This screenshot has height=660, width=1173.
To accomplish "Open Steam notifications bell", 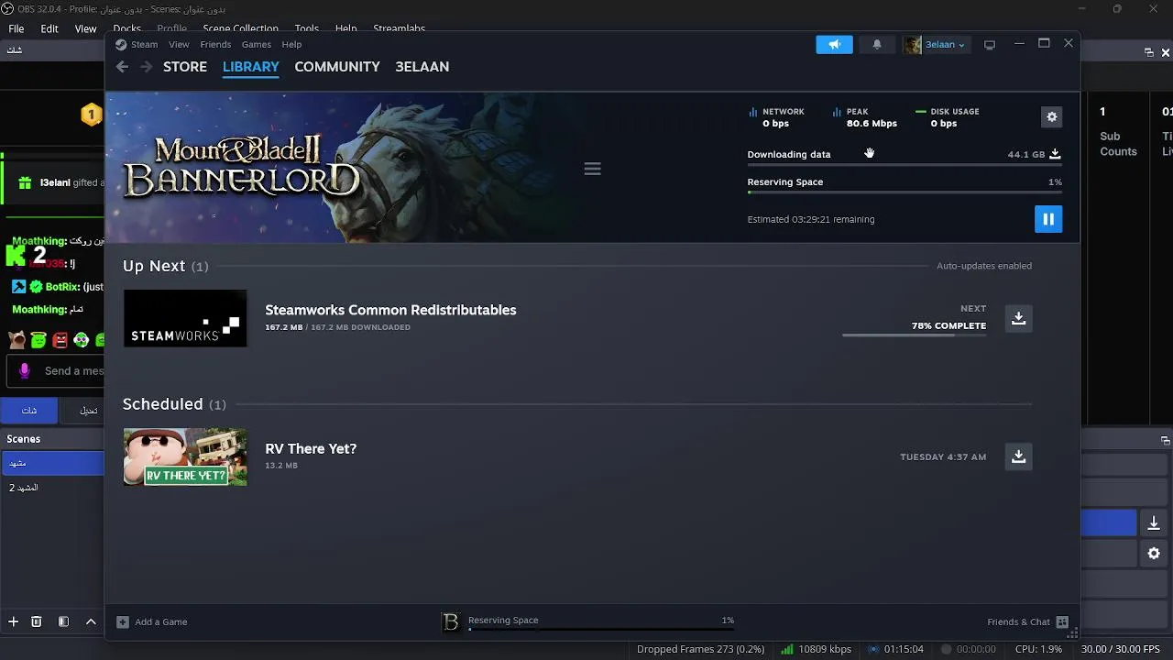I will coord(877,44).
